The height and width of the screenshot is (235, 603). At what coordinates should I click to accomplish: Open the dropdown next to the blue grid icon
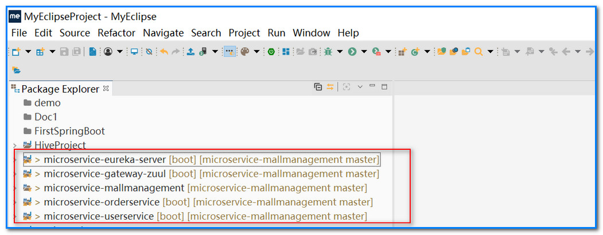tap(52, 52)
